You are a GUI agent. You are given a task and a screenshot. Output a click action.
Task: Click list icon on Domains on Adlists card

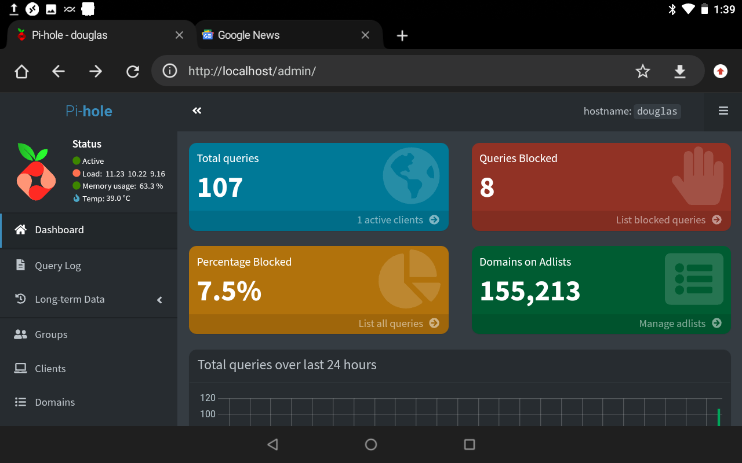pos(694,279)
